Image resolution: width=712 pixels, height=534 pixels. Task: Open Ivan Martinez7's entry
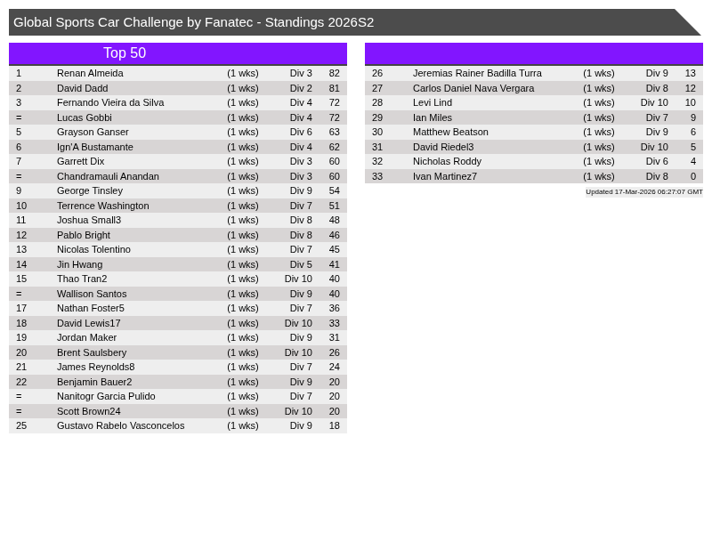(445, 176)
